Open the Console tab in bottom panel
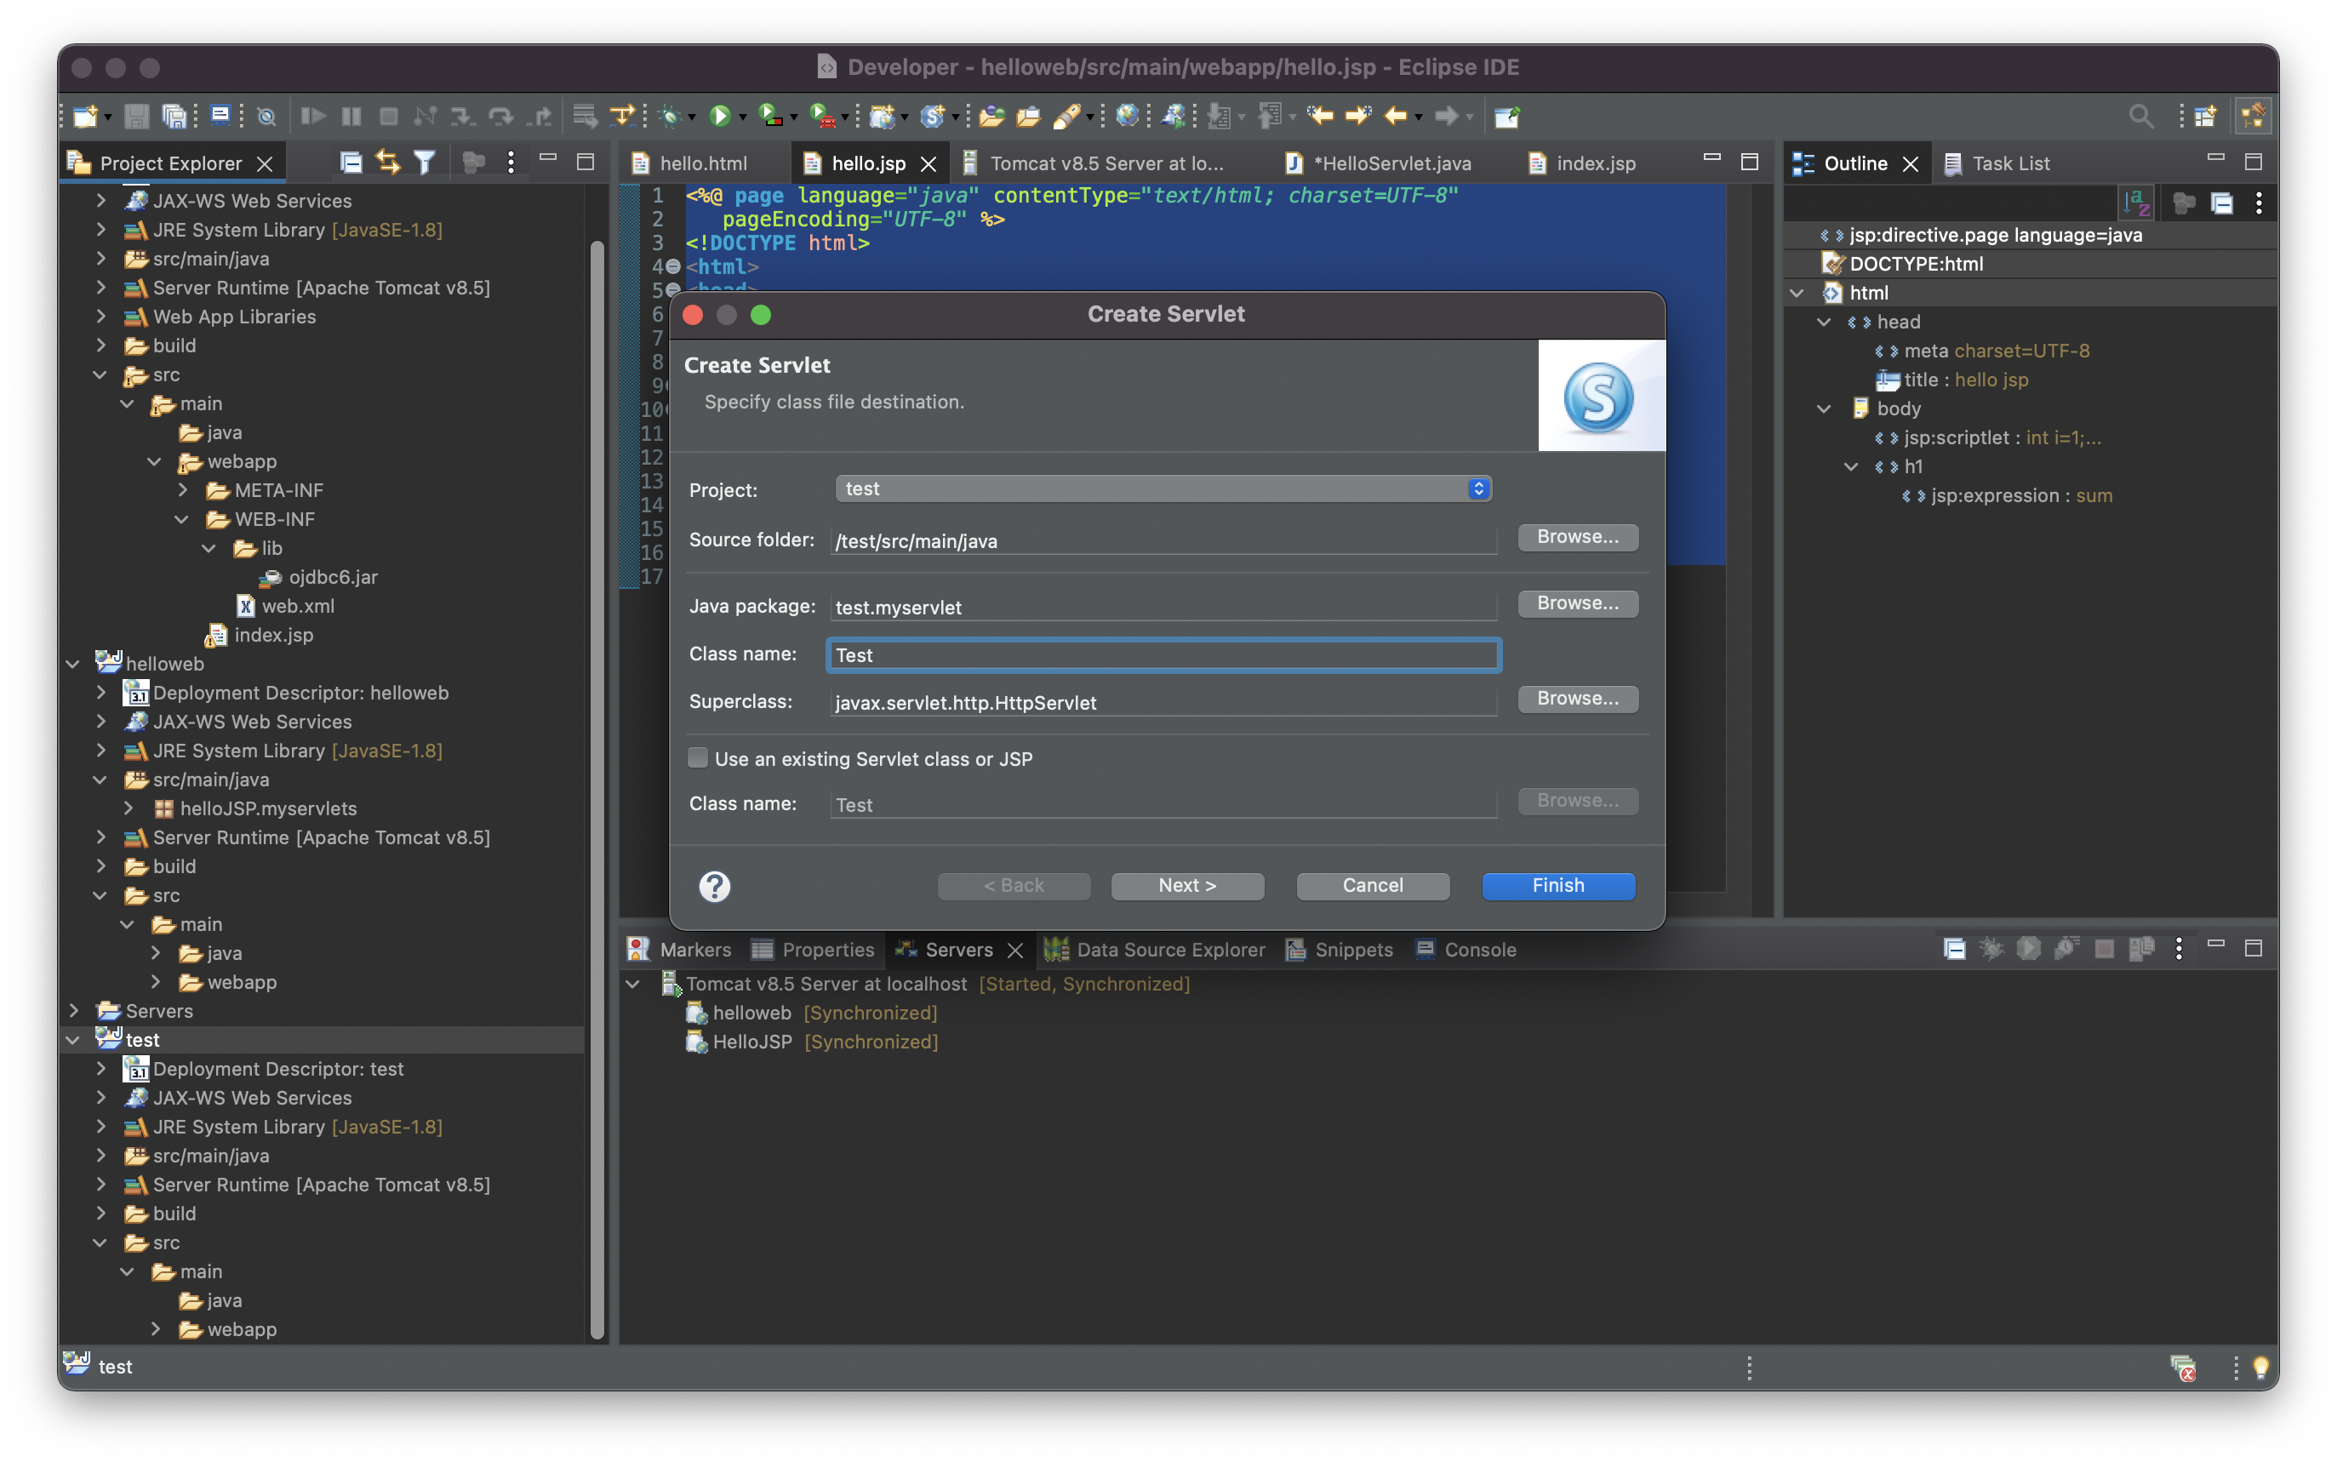The height and width of the screenshot is (1462, 2337). coord(1478,950)
